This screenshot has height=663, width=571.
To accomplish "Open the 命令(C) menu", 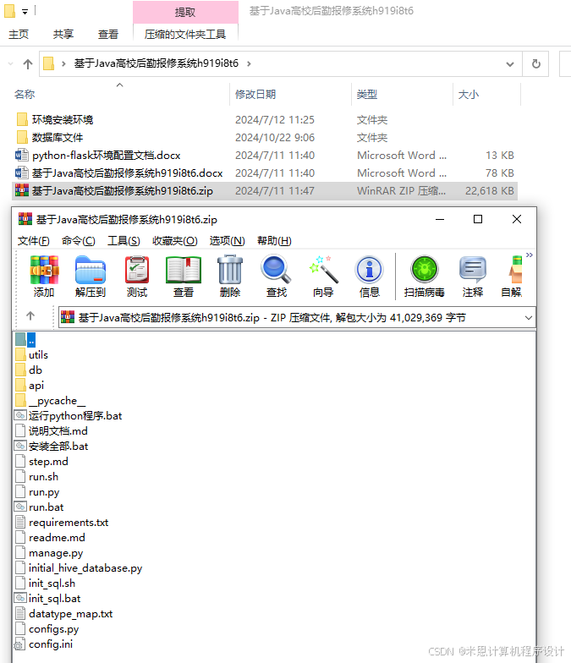I will click(x=78, y=240).
